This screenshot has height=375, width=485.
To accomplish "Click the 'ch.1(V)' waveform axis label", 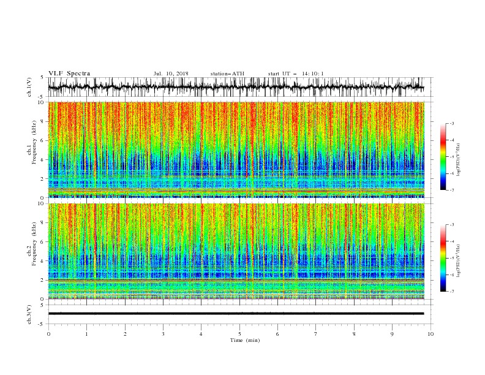I will pyautogui.click(x=29, y=87).
